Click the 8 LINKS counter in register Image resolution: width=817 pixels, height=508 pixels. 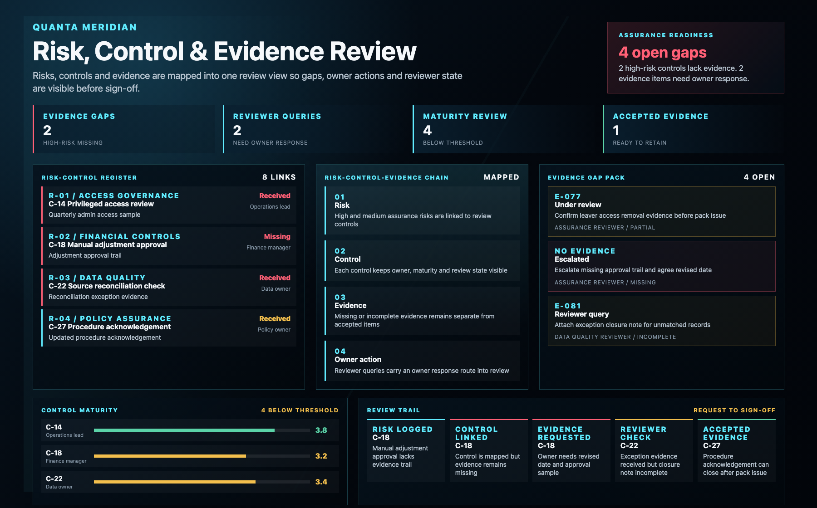point(279,177)
